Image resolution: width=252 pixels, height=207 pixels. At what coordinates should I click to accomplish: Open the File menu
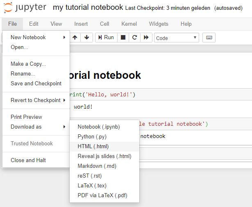(12, 24)
